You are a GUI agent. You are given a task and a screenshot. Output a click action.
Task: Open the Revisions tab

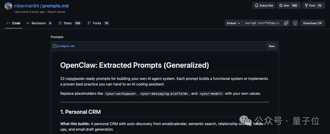click(x=39, y=23)
